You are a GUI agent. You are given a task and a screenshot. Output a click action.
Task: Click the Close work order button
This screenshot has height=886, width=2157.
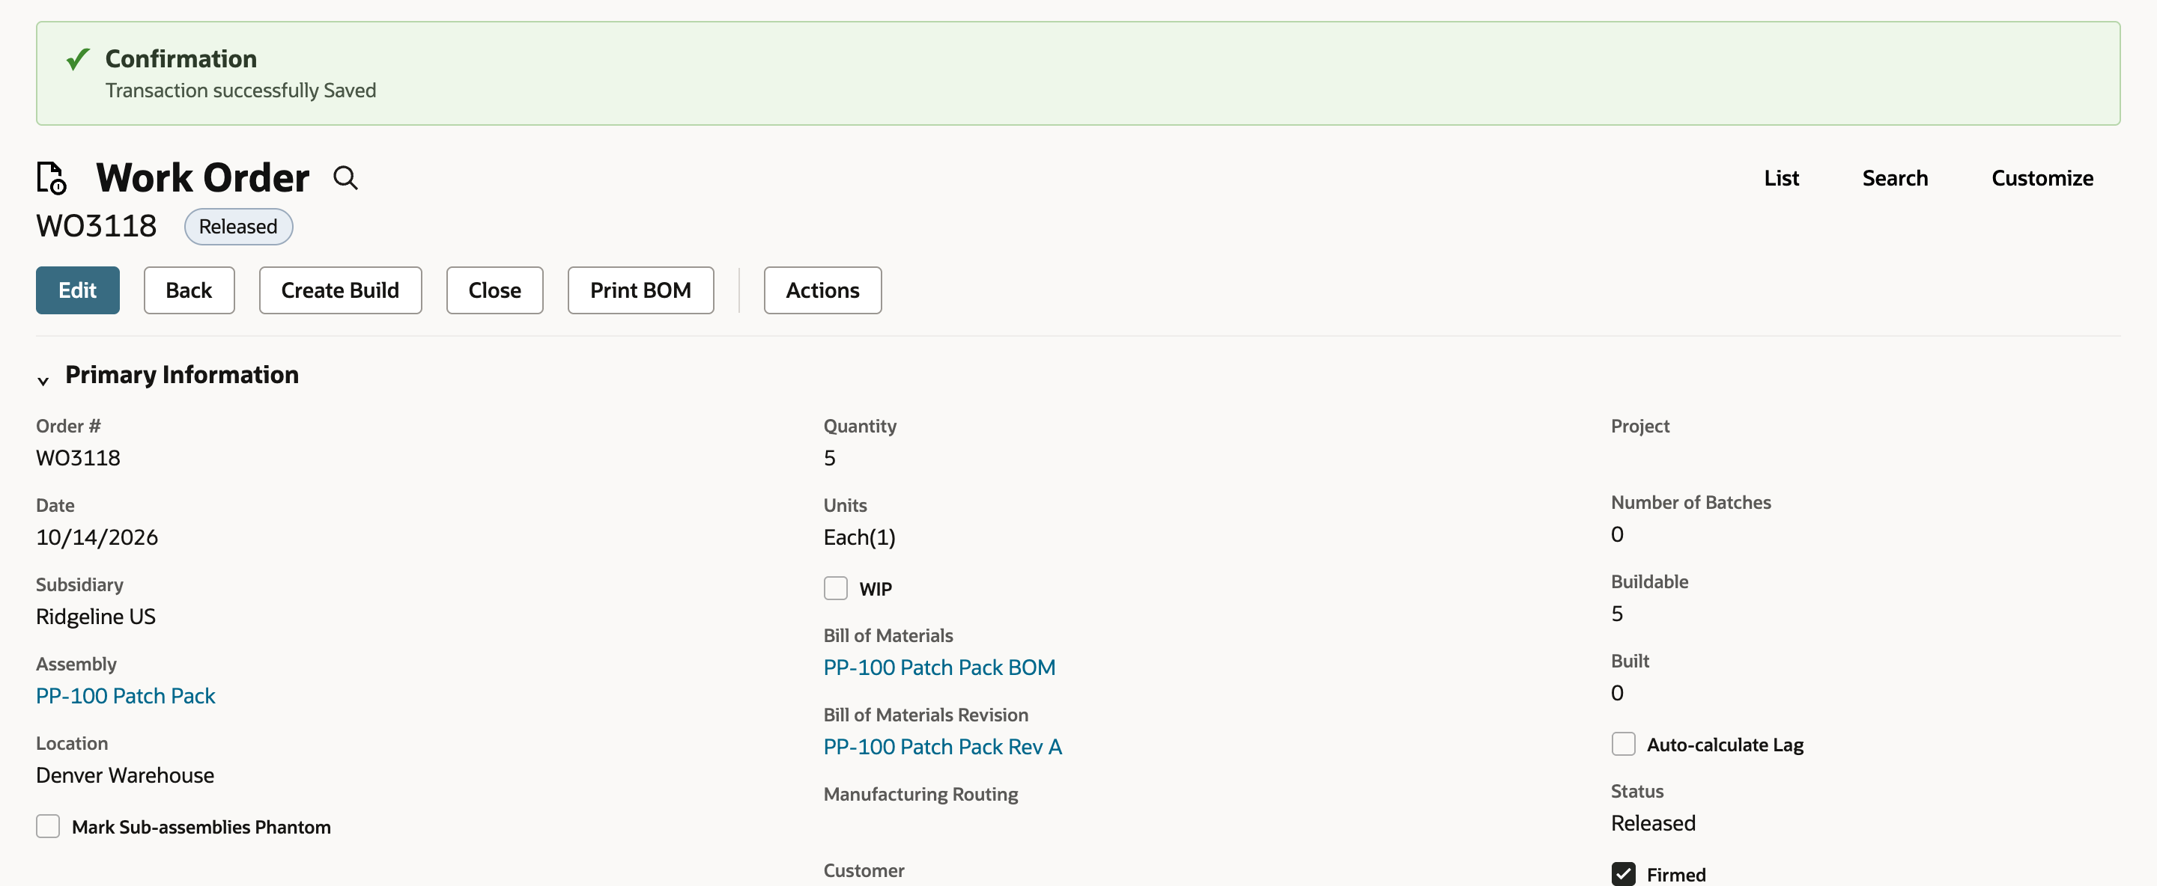(x=495, y=290)
